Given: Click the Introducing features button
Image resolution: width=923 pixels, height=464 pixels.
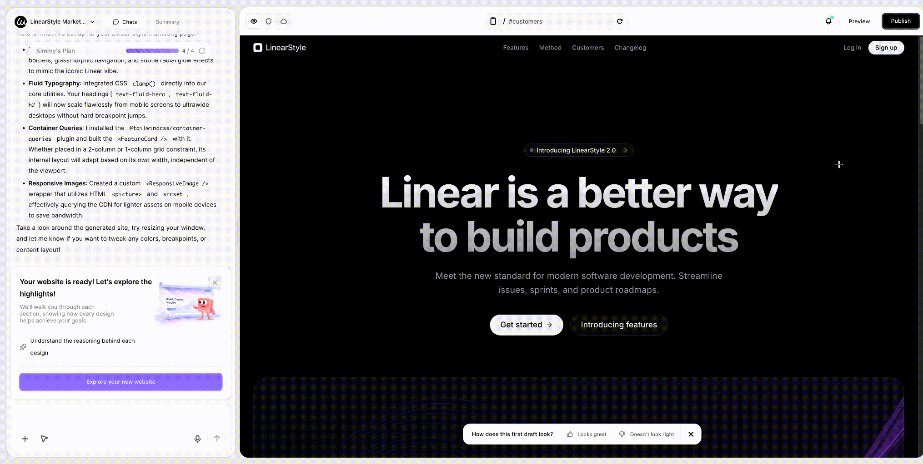Looking at the screenshot, I should [x=619, y=325].
